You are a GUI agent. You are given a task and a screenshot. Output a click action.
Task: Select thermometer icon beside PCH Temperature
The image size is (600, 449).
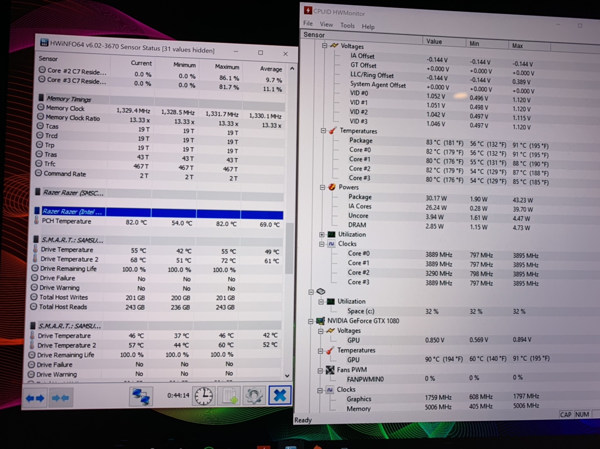pos(36,221)
